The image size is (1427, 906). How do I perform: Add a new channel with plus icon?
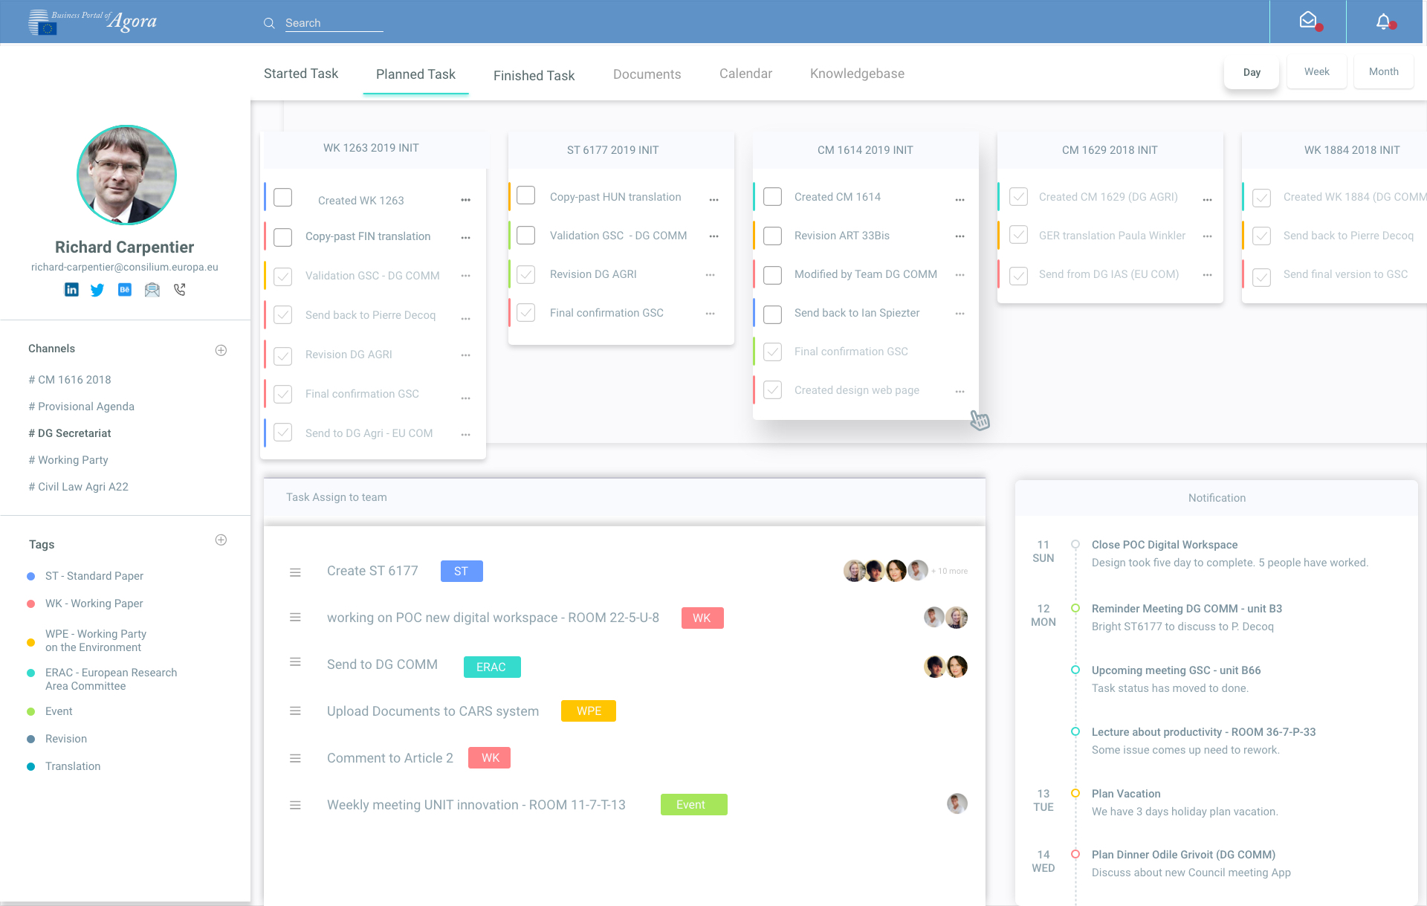coord(221,350)
